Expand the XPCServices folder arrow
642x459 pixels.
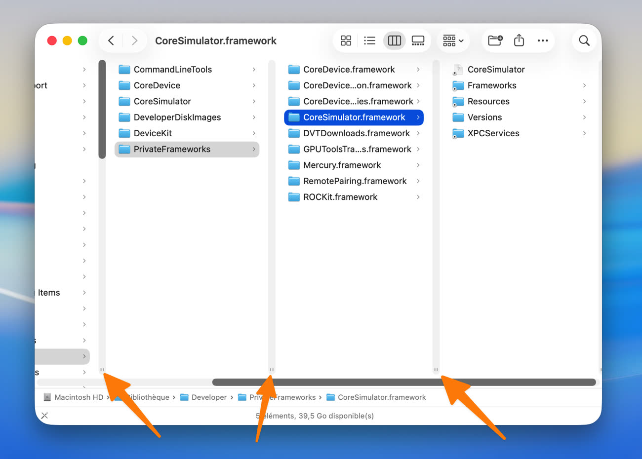click(584, 133)
